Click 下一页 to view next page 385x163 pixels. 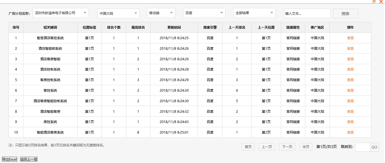click(287, 147)
